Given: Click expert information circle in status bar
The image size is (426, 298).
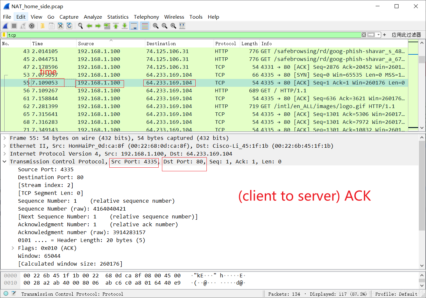Looking at the screenshot, I should coord(6,293).
